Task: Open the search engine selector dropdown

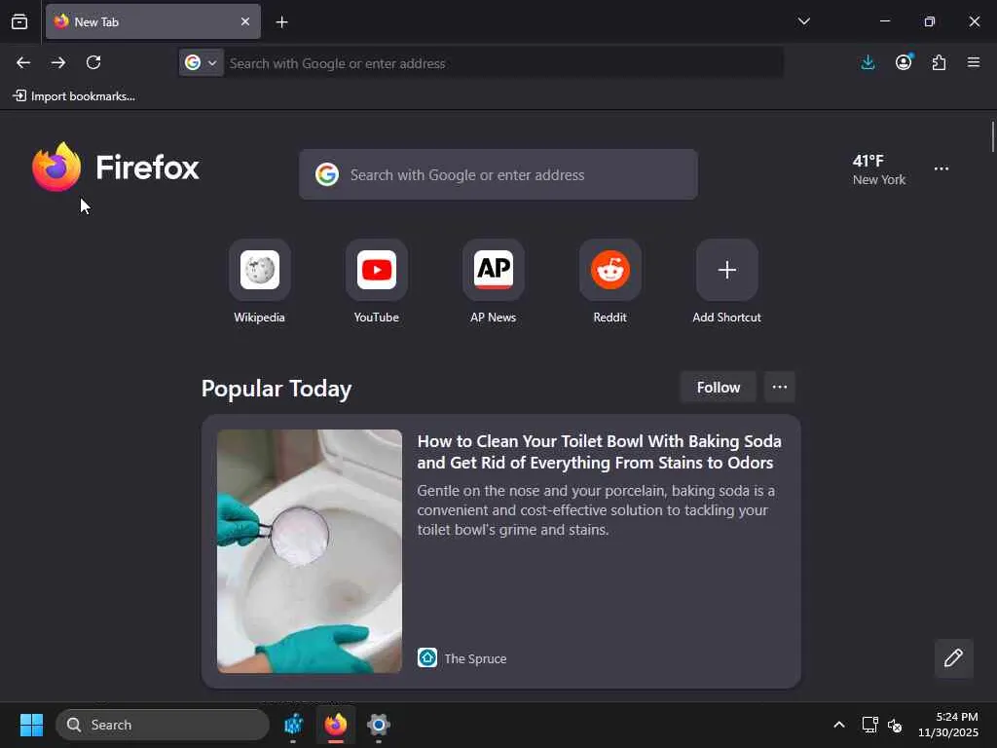Action: click(x=202, y=63)
